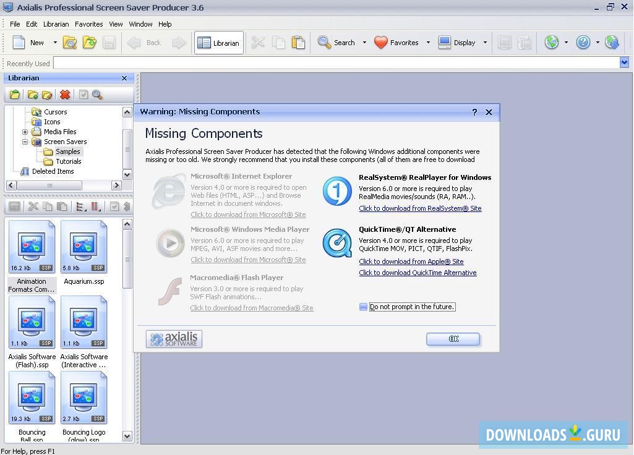Open the Librarian menu
Image resolution: width=634 pixels, height=455 pixels.
coord(56,24)
